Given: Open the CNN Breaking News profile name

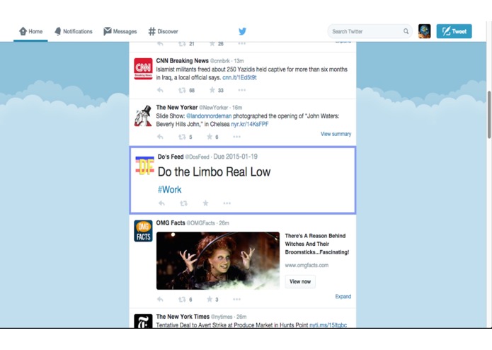Looking at the screenshot, I should [183, 61].
